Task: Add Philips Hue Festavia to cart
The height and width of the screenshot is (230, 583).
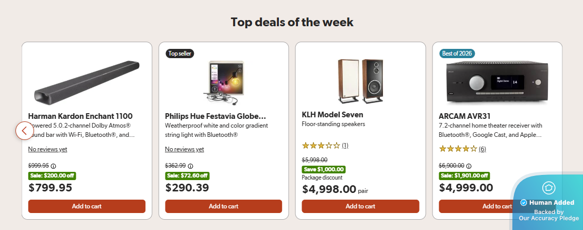Action: point(224,206)
